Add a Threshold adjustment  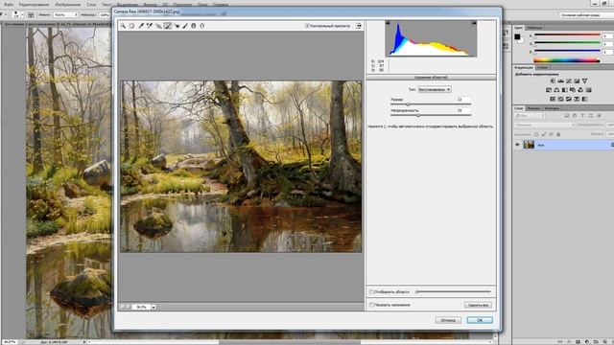click(x=569, y=99)
